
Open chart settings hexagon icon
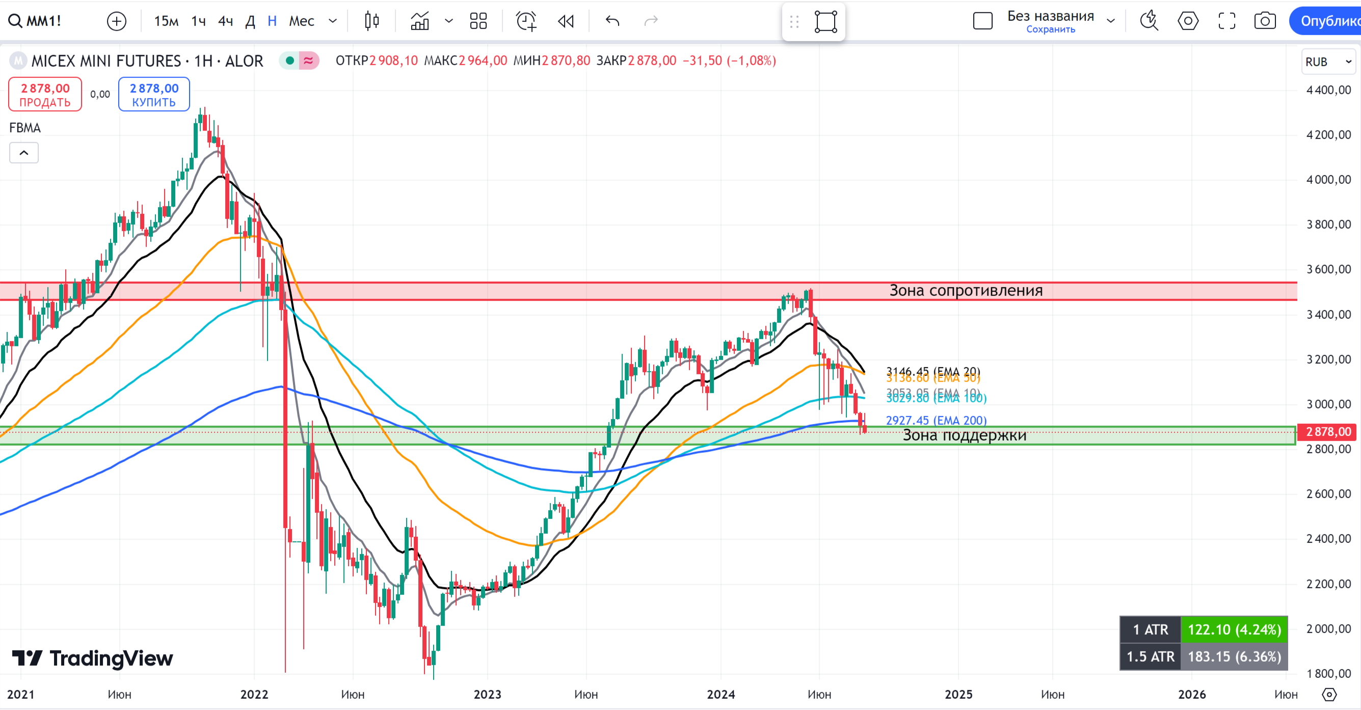point(1188,21)
